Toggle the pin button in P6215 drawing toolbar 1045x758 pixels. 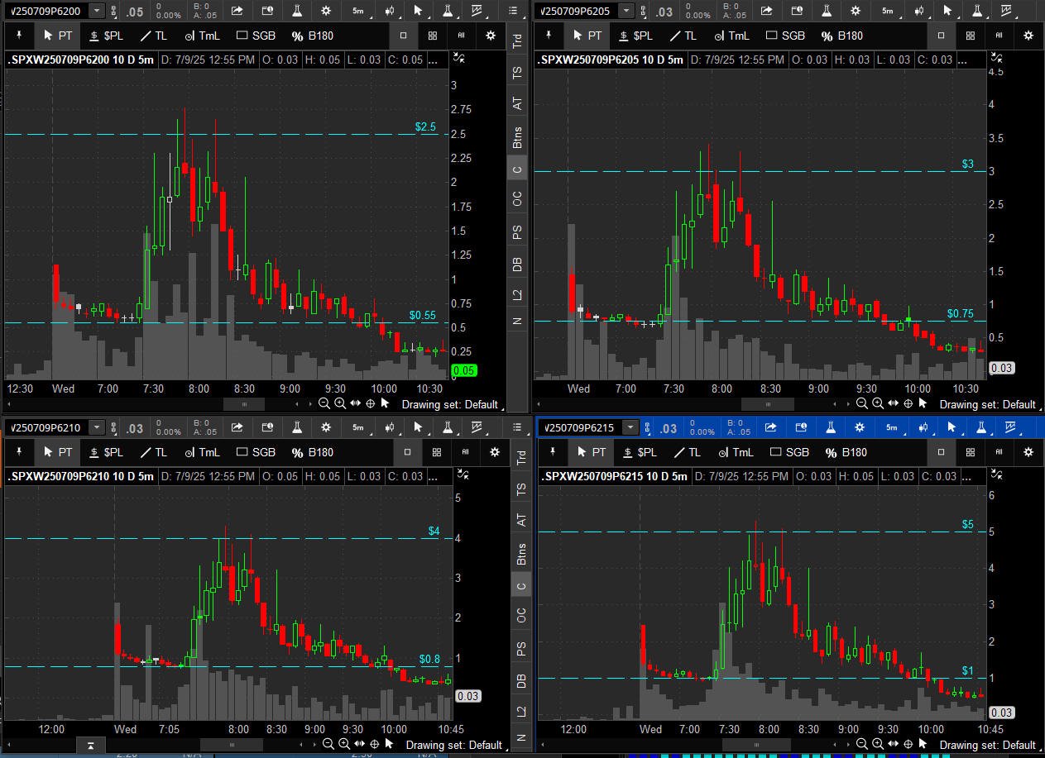pos(554,452)
